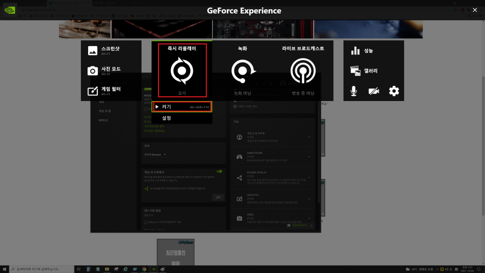This screenshot has height=273, width=485.
Task: Show hidden system tray icons
Action: point(437,269)
